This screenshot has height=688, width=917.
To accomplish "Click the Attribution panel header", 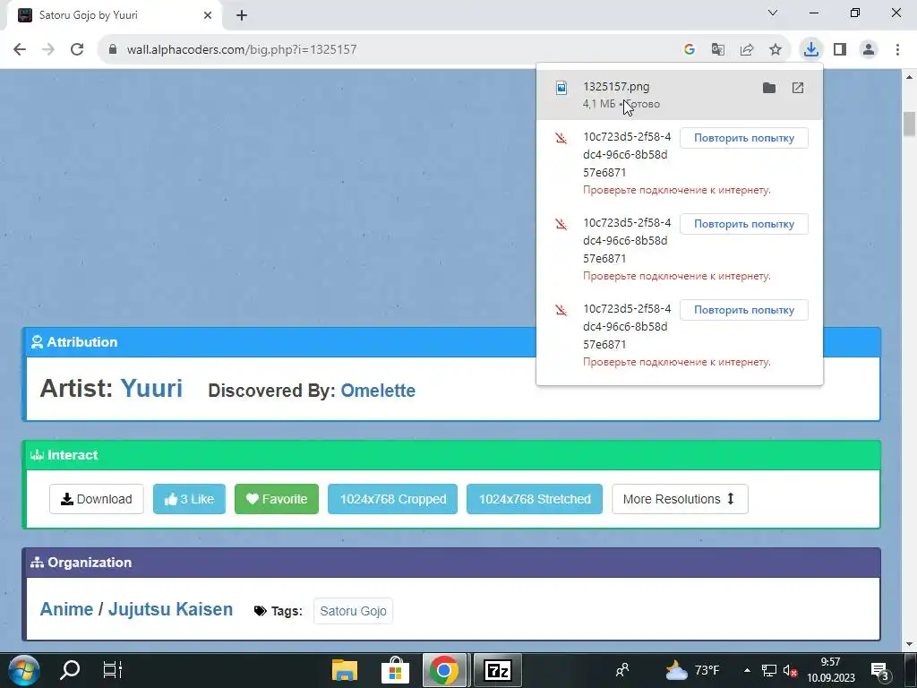I will click(451, 342).
